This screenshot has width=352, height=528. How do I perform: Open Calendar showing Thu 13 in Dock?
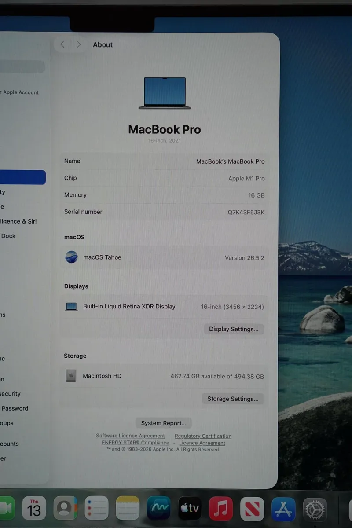point(34,508)
